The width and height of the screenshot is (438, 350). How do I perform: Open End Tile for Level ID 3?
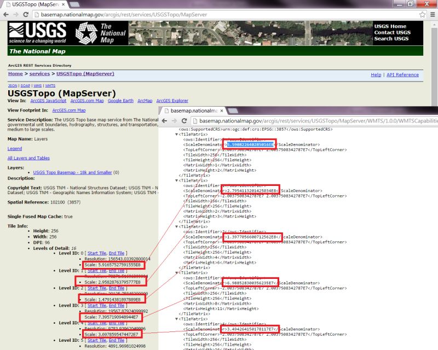[117, 306]
